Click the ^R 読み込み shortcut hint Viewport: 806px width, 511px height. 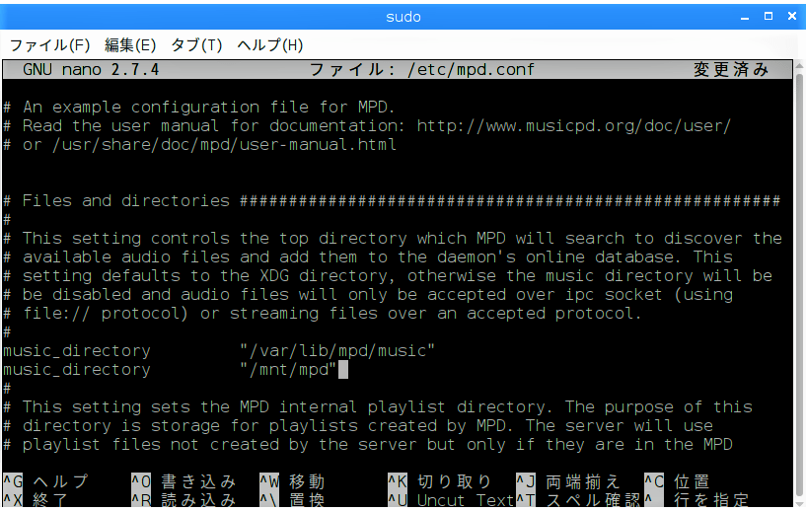(183, 500)
